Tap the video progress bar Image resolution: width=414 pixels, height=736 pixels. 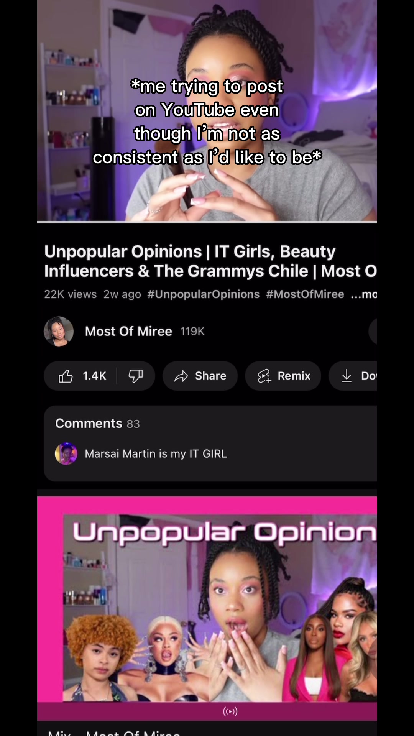click(207, 222)
